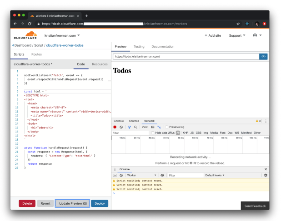Viewport: 281px width, 221px height.
Task: Bookmark page with star icon
Action: pos(238,24)
